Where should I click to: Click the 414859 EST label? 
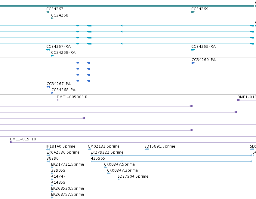pos(58,182)
